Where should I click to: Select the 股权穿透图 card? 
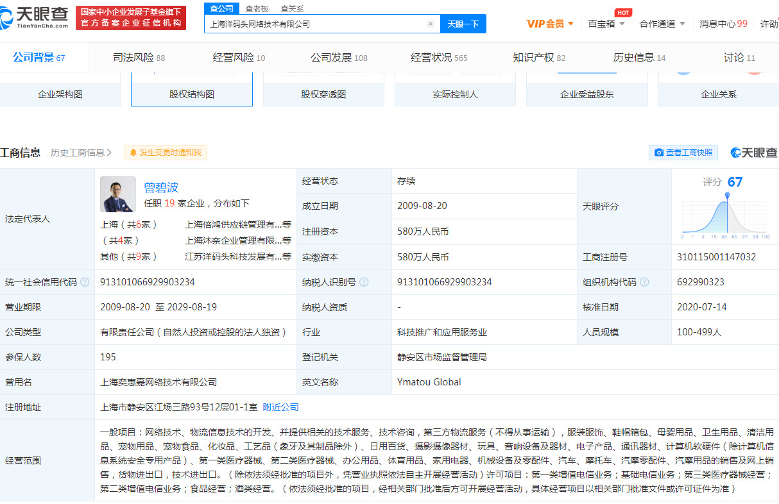[x=323, y=90]
